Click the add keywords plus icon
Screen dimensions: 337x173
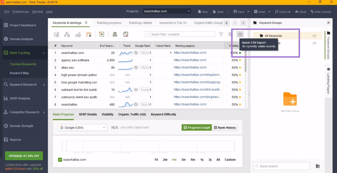102,34
